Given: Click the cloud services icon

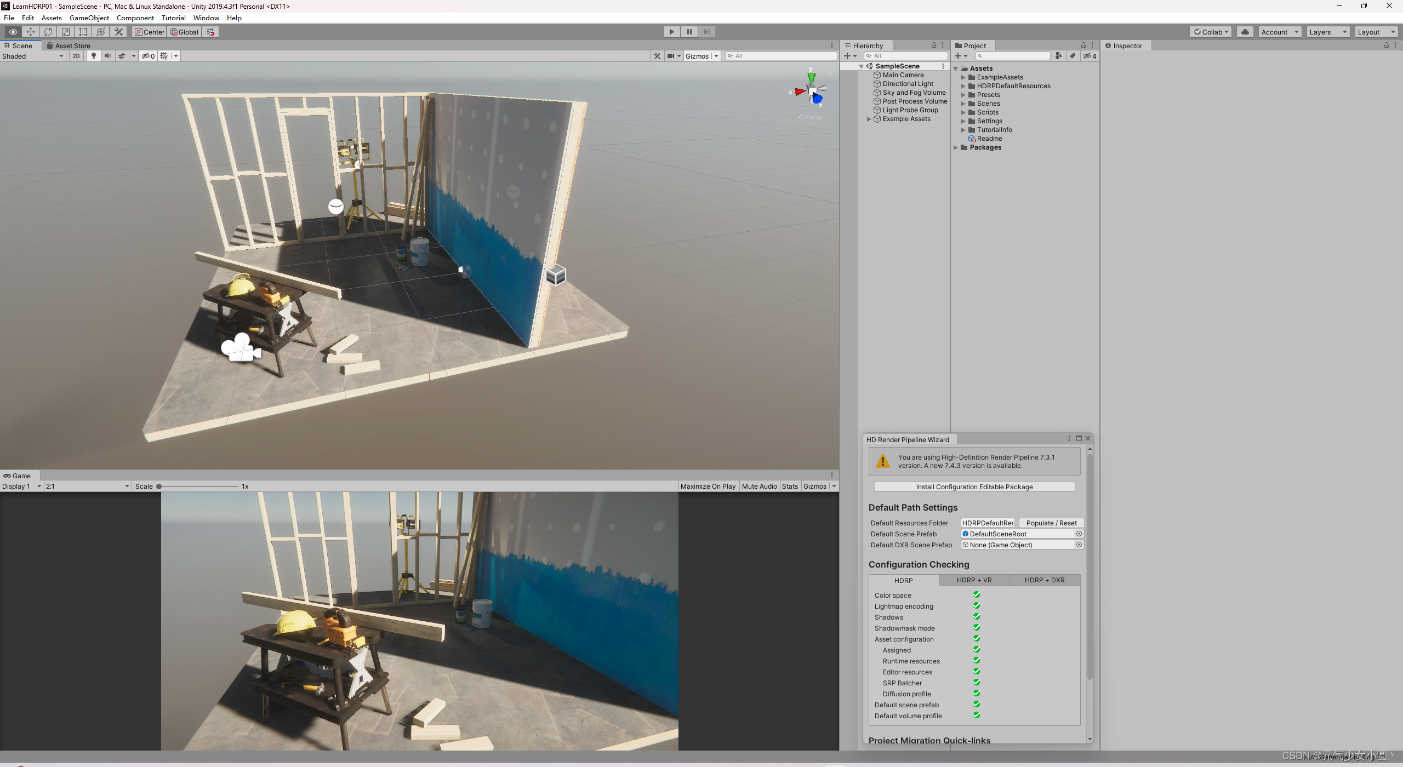Looking at the screenshot, I should 1245,32.
